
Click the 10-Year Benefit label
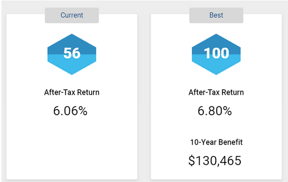pyautogui.click(x=216, y=142)
